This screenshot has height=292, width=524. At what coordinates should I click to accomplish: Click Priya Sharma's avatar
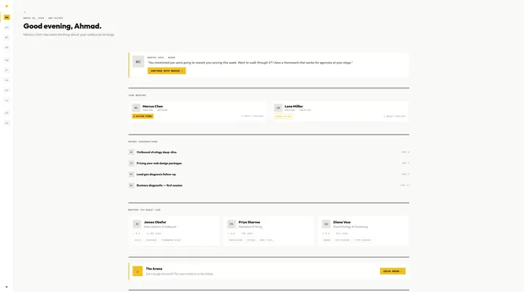click(231, 224)
